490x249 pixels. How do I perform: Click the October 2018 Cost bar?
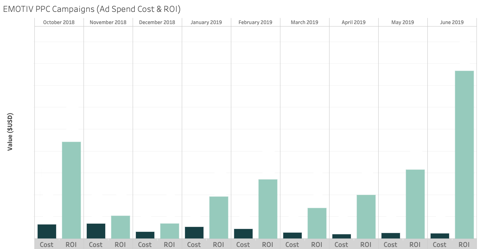point(47,231)
